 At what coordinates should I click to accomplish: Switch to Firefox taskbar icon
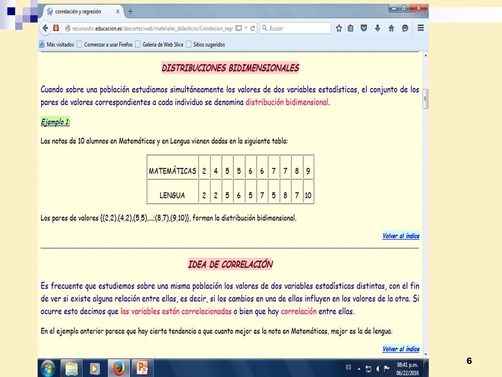[x=119, y=368]
